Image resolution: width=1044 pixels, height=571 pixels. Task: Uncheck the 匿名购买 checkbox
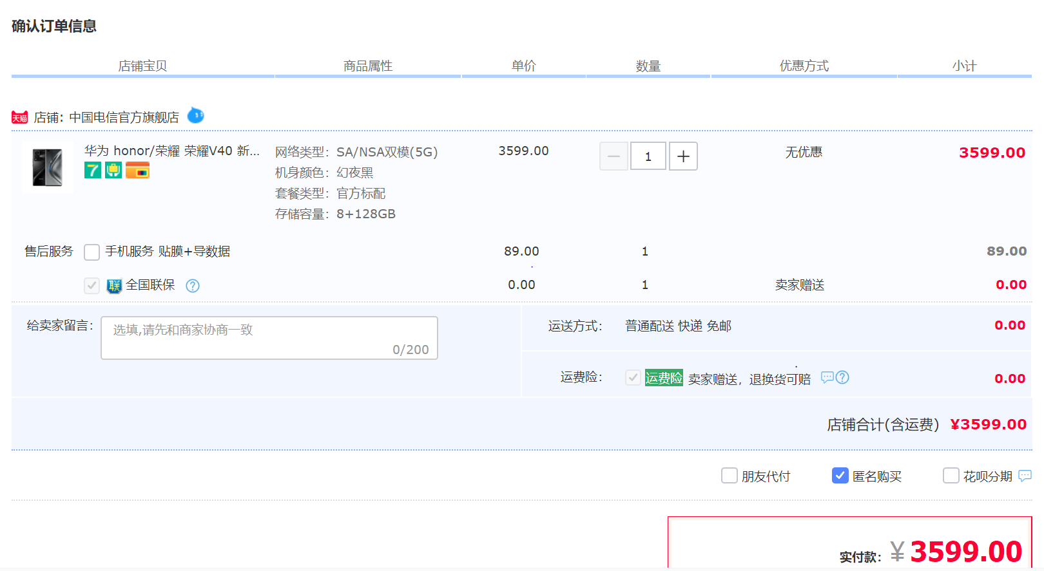coord(840,476)
